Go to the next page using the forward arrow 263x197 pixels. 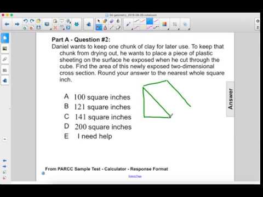pos(17,24)
